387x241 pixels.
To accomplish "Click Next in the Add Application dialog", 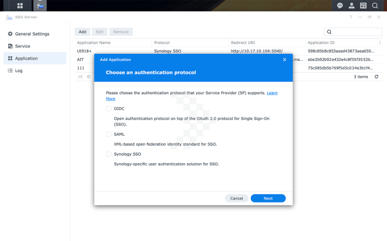I will tap(268, 198).
